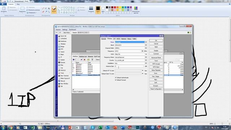Click the Apply button
This screenshot has width=231, height=130.
tap(156, 47)
